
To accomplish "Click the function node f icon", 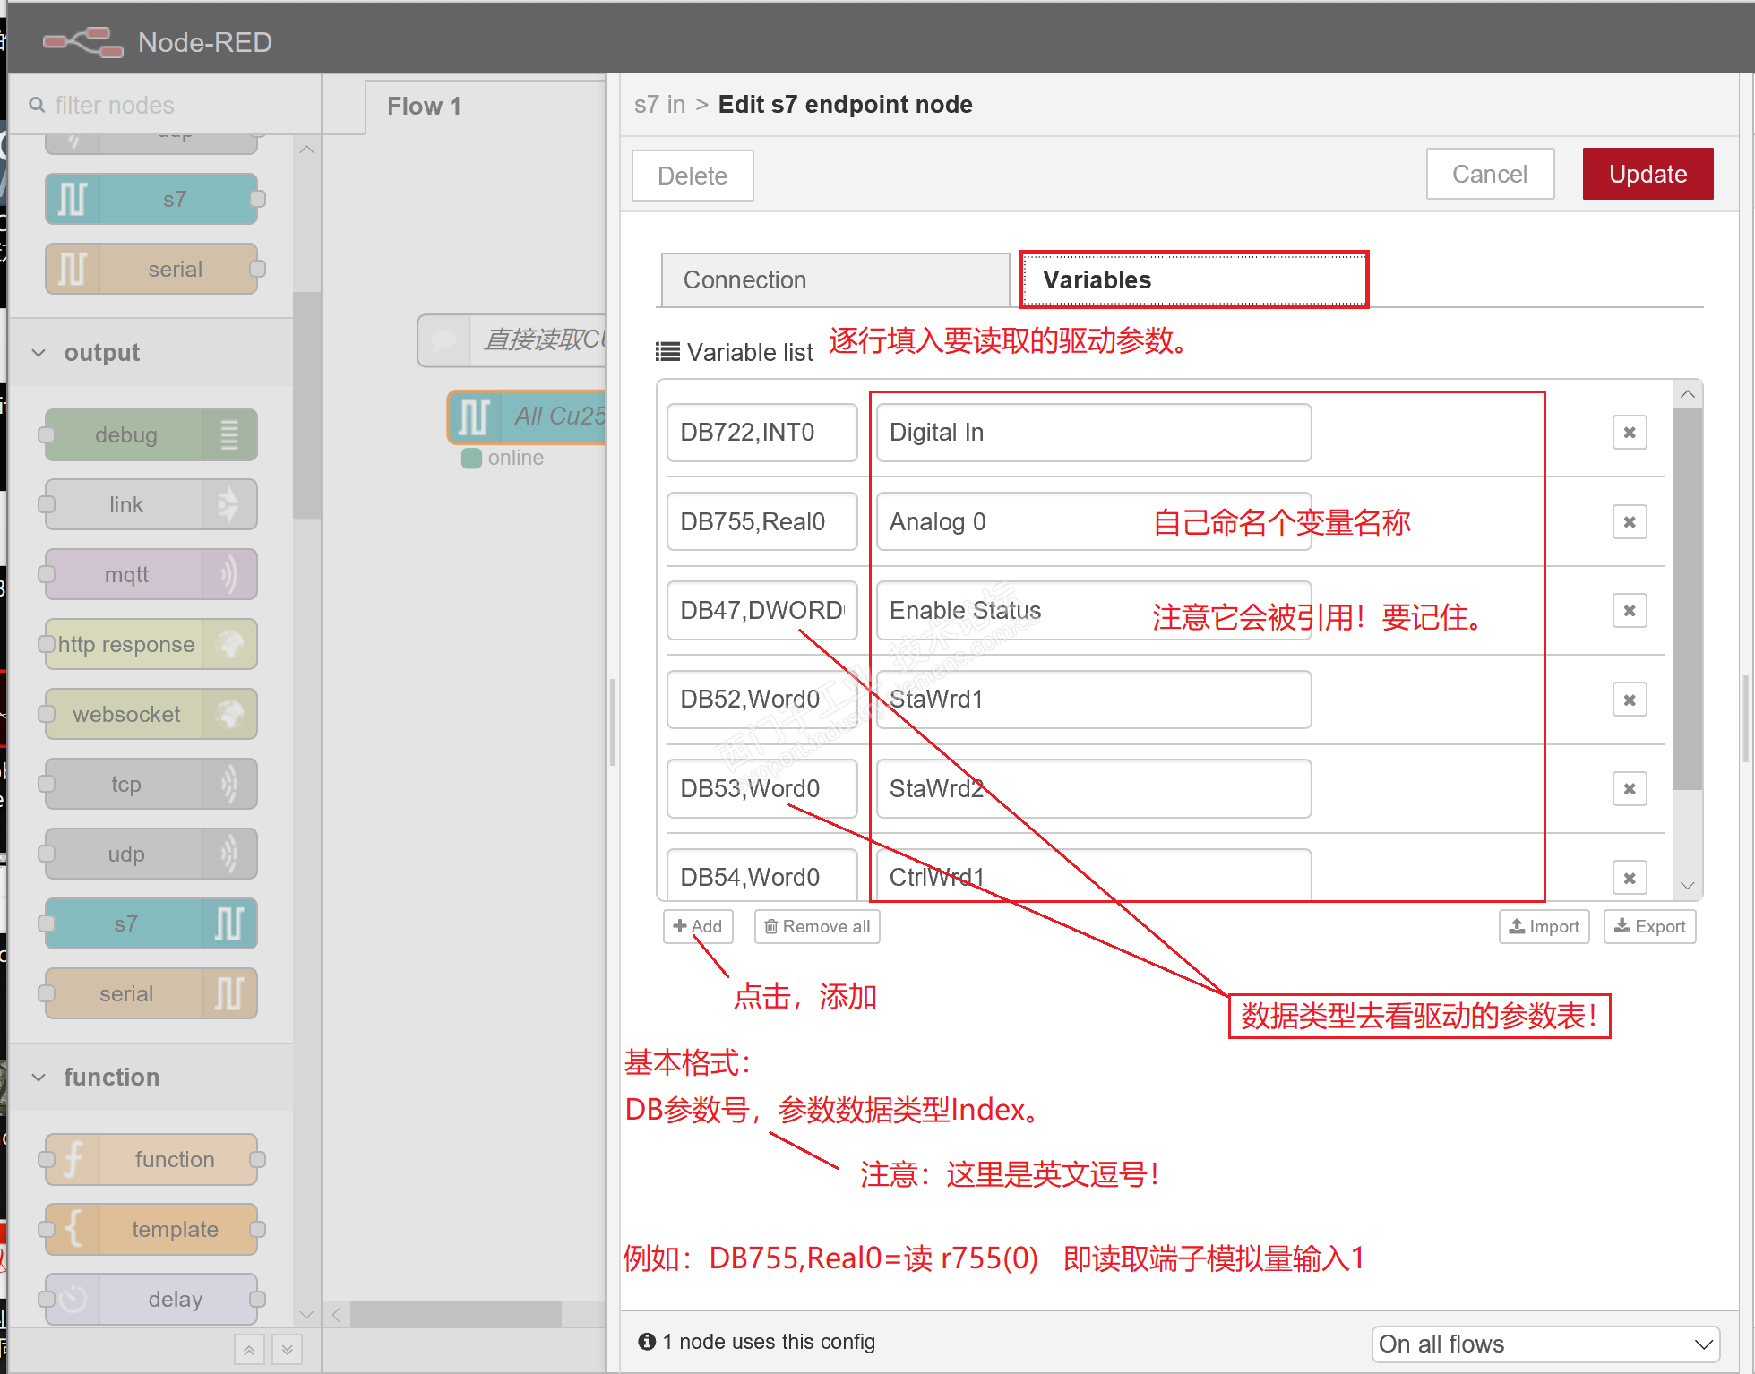I will pos(73,1159).
